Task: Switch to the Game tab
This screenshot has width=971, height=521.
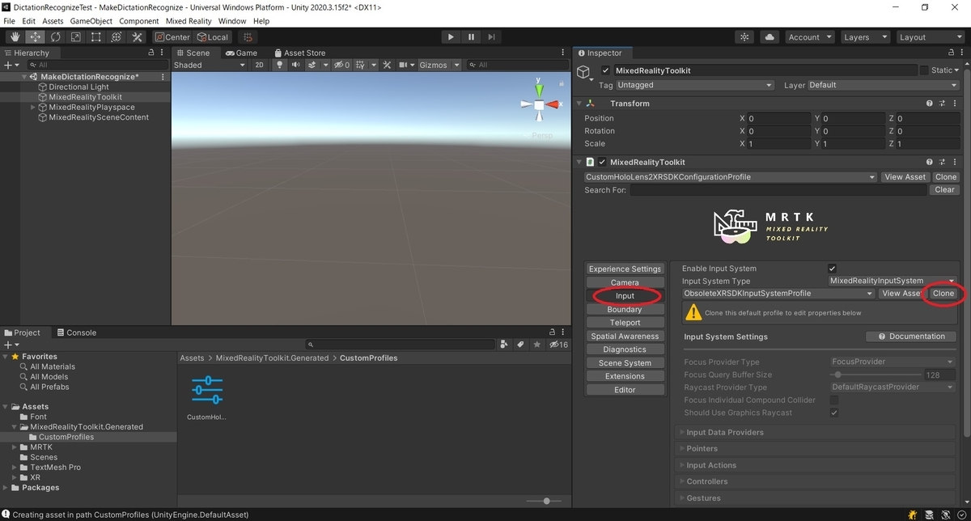Action: coord(240,53)
